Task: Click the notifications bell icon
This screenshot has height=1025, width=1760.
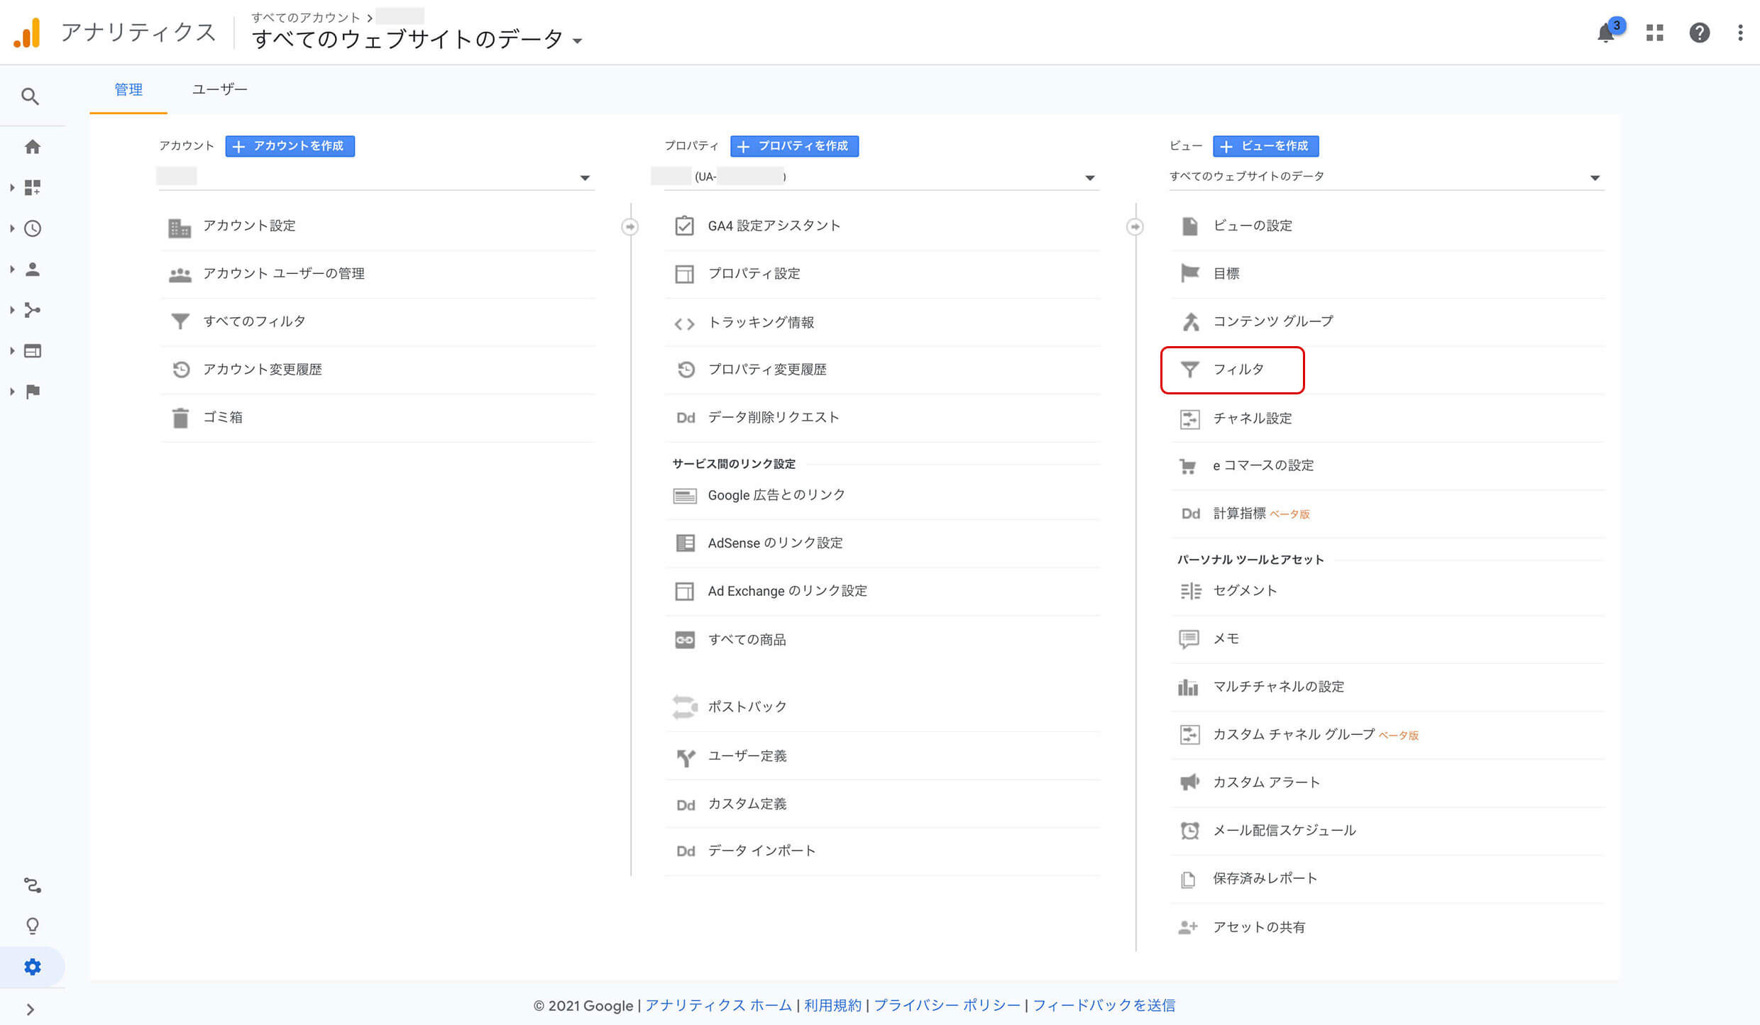Action: tap(1605, 33)
